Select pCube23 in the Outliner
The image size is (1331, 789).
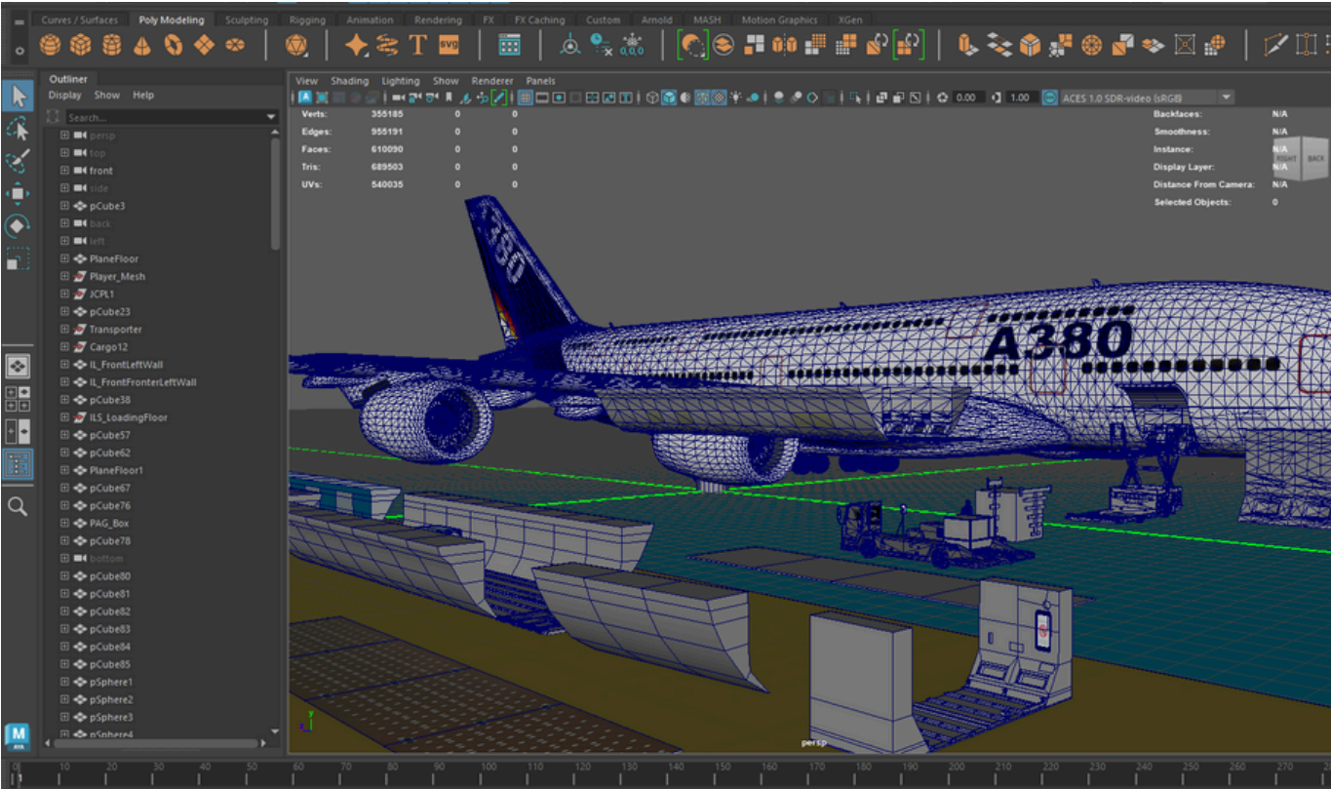[109, 311]
